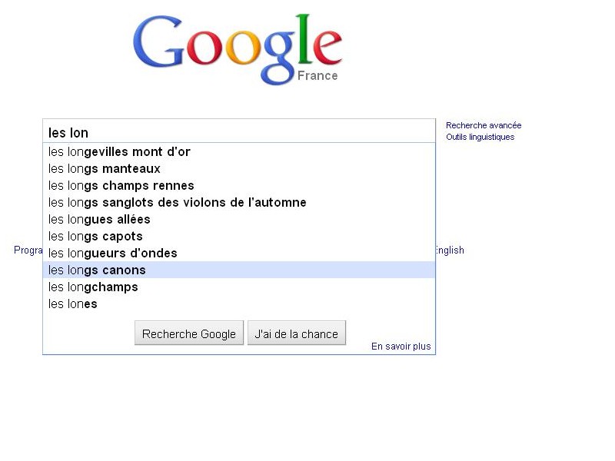Click the partially hidden 'Progra' link
Screen dimensions: 615x461
(x=28, y=250)
